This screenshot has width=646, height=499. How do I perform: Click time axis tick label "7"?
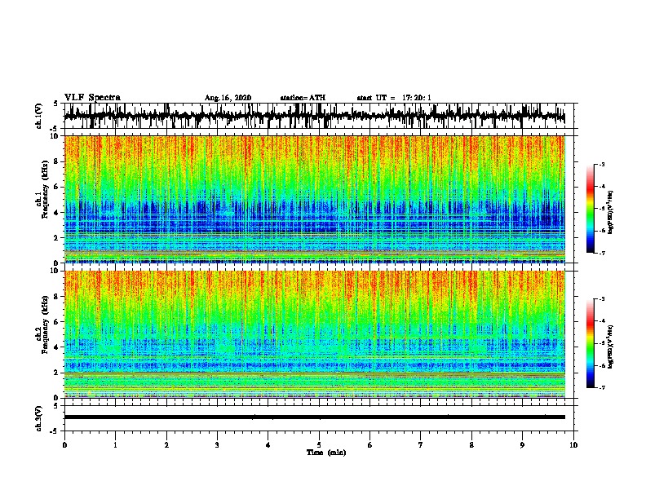tap(421, 445)
